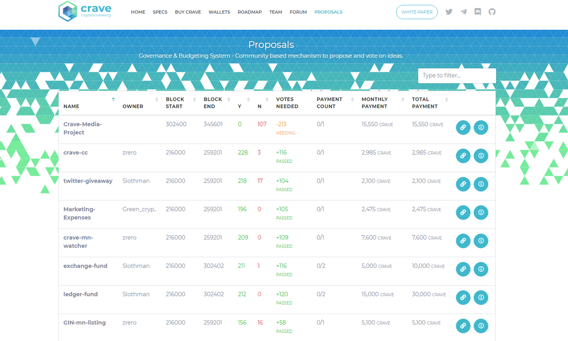This screenshot has width=568, height=341.
Task: Click block end 345601 value
Action: [213, 124]
